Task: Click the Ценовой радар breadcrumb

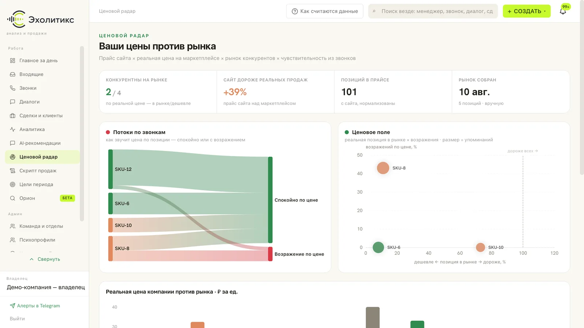Action: click(x=117, y=11)
